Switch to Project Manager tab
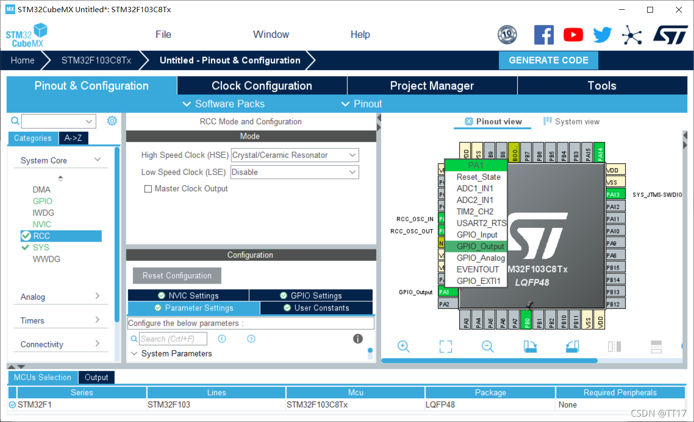 (432, 86)
